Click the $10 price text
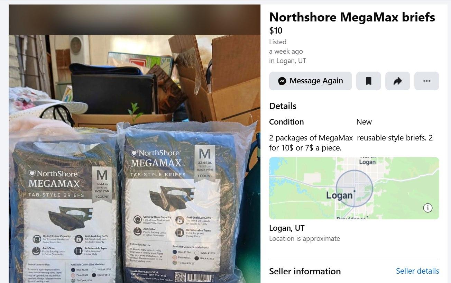This screenshot has height=283, width=451. coord(276,31)
